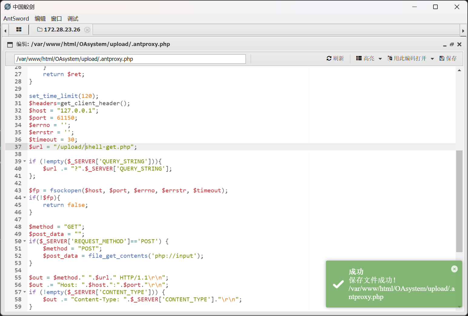Open the 窗口 menu
The image size is (468, 316).
56,18
